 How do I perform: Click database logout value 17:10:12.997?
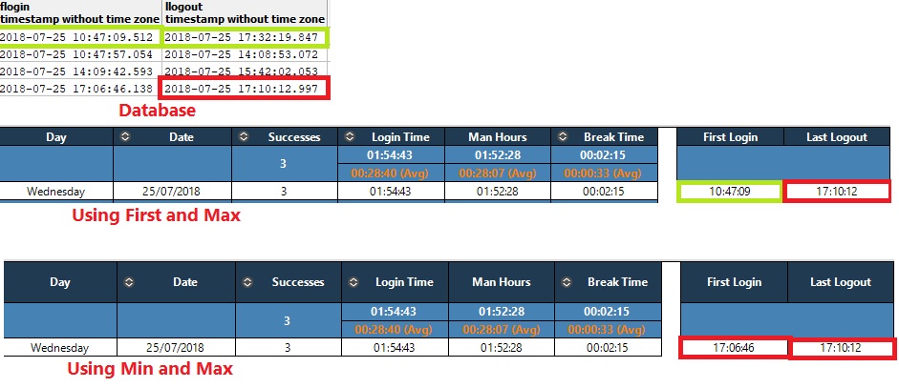coord(244,89)
